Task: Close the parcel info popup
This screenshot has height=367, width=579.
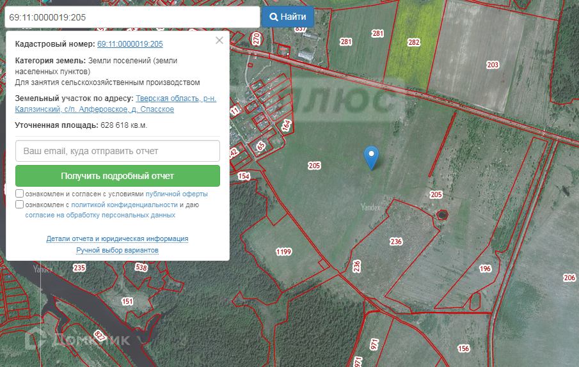Action: [219, 40]
